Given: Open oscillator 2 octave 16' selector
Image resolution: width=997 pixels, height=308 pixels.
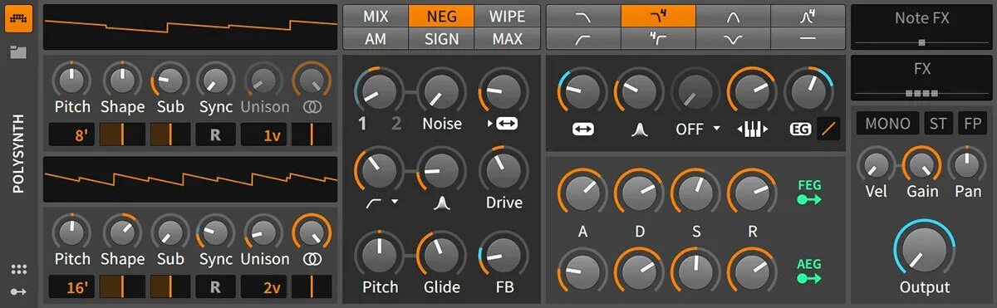Looking at the screenshot, I should [x=71, y=286].
